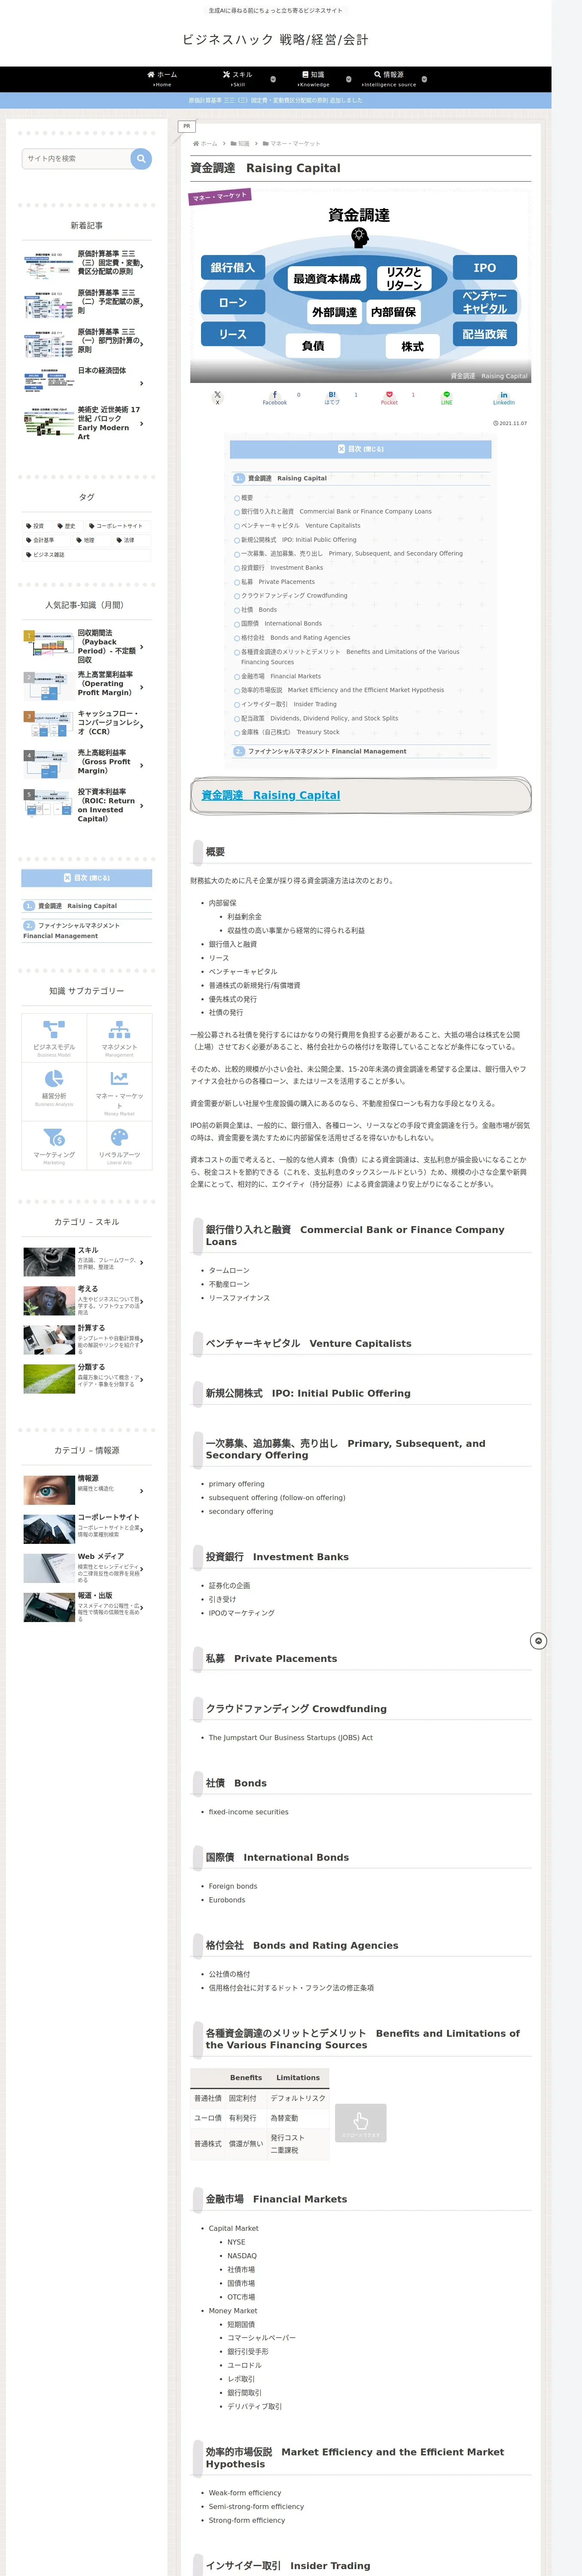582x2576 pixels.
Task: Open the 知識 navigation menu item
Action: tap(314, 79)
